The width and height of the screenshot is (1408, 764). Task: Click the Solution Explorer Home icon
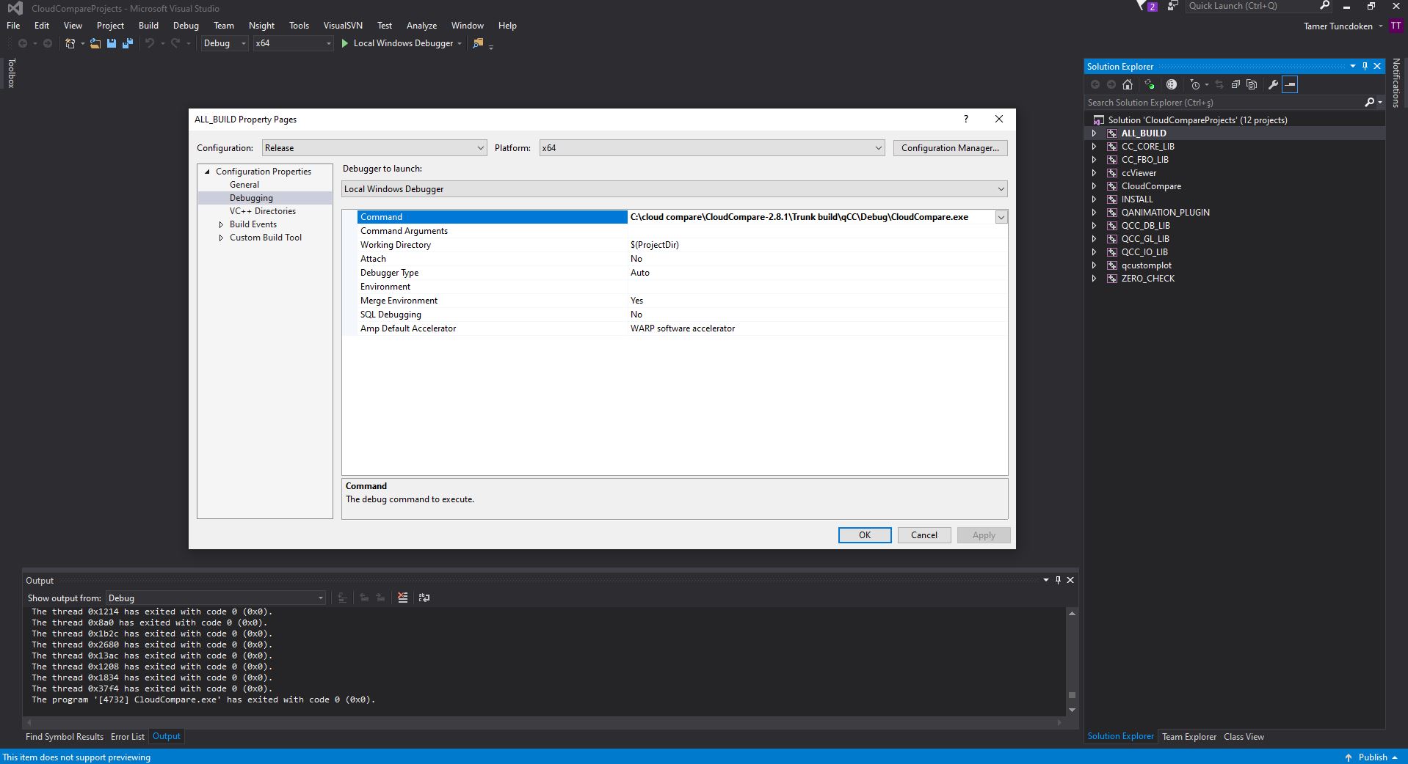1128,84
